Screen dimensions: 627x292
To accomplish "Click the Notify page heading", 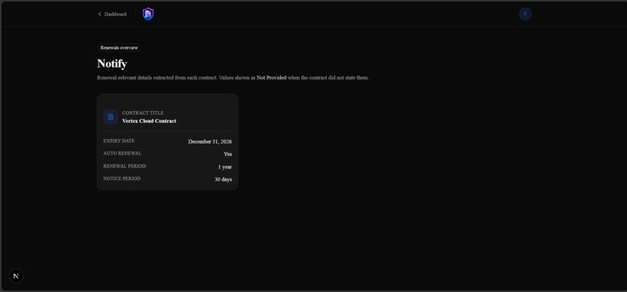I will [112, 64].
